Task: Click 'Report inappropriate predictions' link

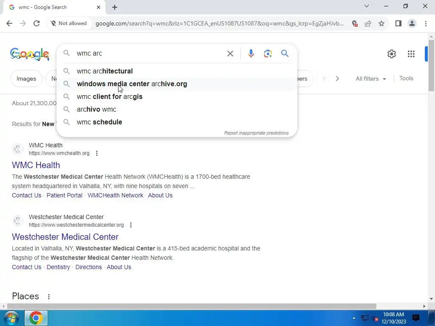Action: click(256, 133)
